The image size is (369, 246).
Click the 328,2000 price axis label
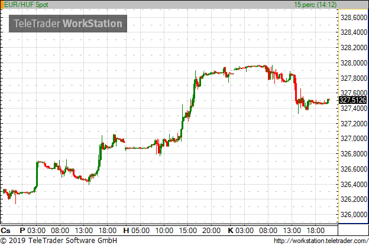coord(354,48)
